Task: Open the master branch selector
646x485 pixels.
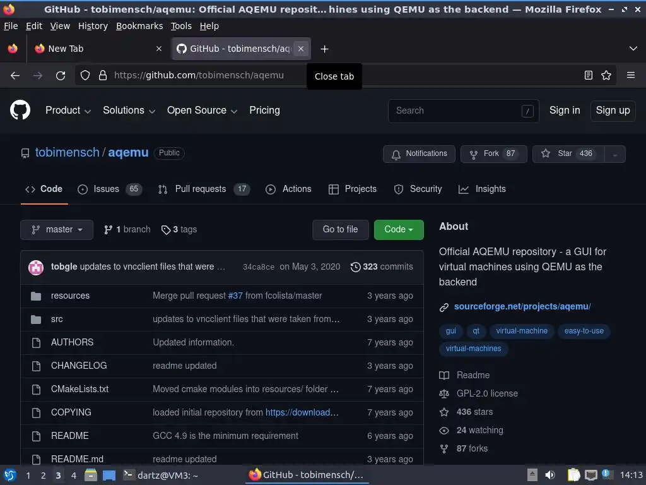Action: coord(57,230)
